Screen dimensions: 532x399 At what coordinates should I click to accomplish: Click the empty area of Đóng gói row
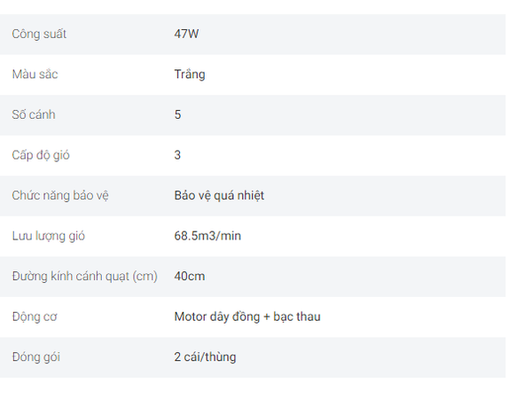[370, 357]
